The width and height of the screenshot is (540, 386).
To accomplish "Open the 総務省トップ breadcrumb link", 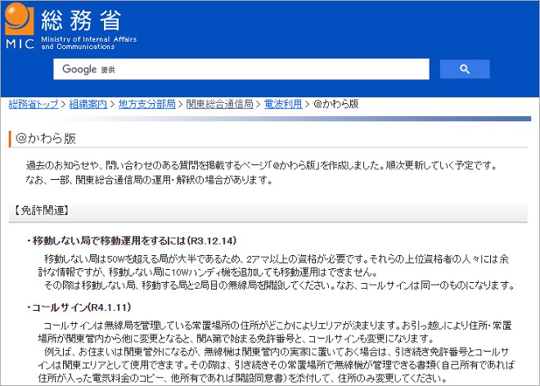I will 34,104.
